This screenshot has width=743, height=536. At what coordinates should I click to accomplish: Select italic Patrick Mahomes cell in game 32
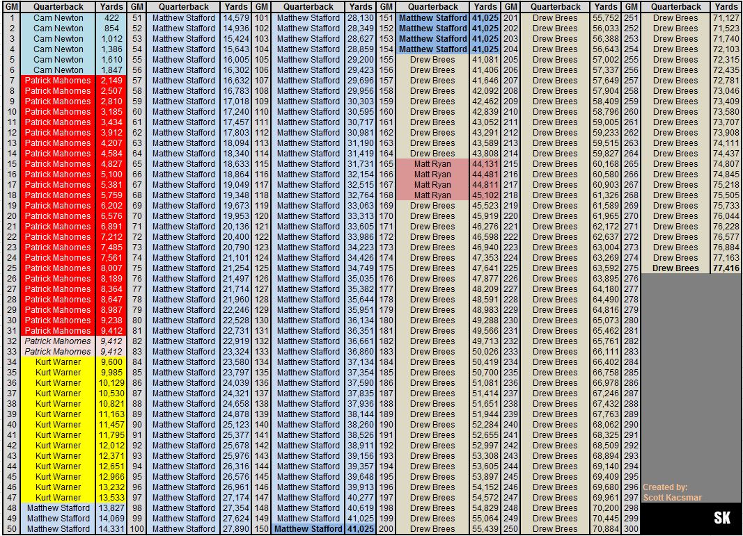coord(58,341)
